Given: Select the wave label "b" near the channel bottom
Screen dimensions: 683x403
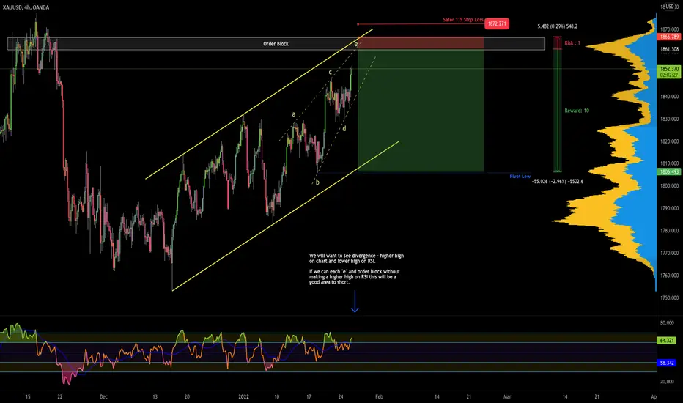Looking at the screenshot, I should pyautogui.click(x=317, y=182).
